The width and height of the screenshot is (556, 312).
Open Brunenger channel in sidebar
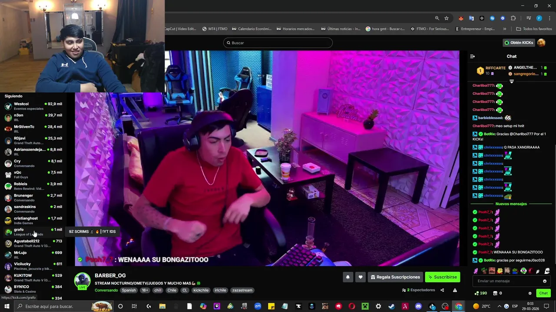click(x=33, y=198)
